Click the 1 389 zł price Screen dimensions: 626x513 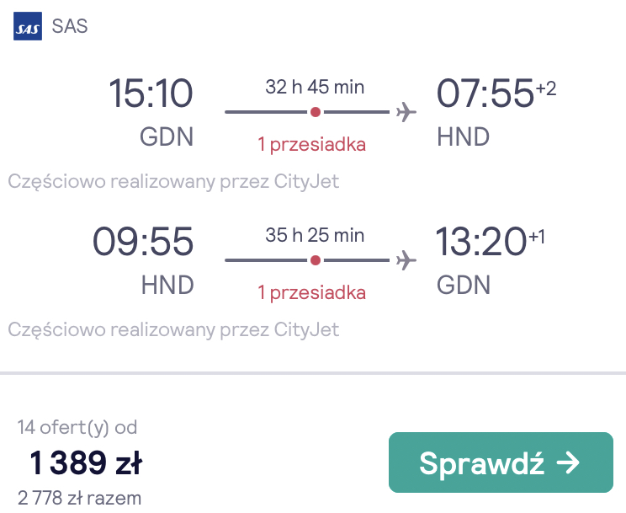[x=86, y=463]
